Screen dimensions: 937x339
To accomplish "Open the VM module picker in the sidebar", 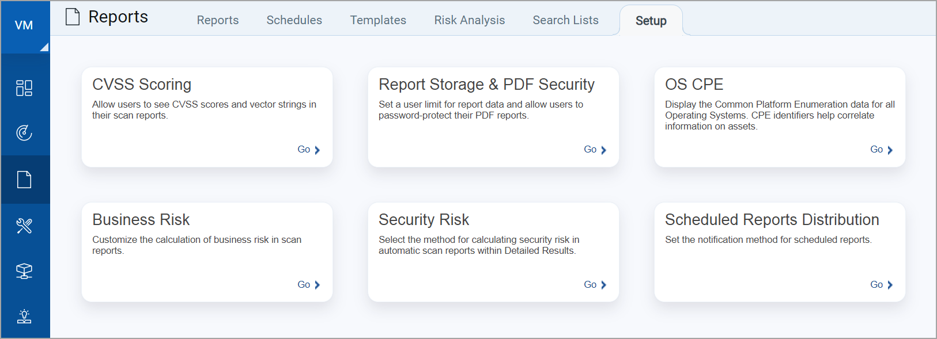I will coord(25,24).
